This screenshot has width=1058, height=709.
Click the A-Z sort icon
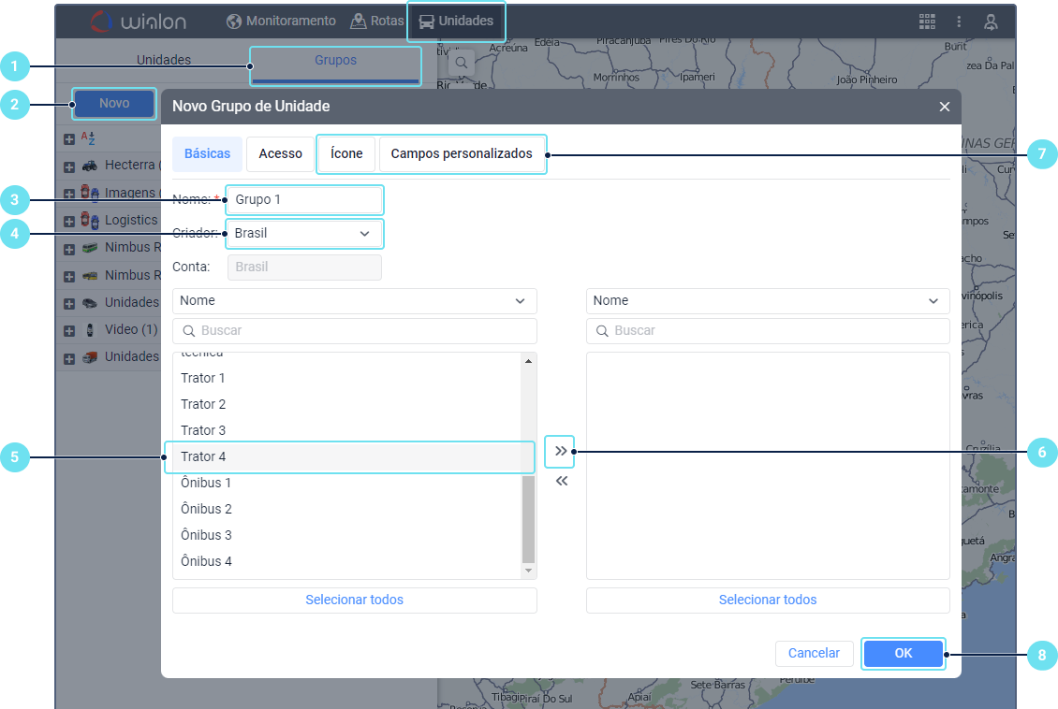click(x=89, y=138)
